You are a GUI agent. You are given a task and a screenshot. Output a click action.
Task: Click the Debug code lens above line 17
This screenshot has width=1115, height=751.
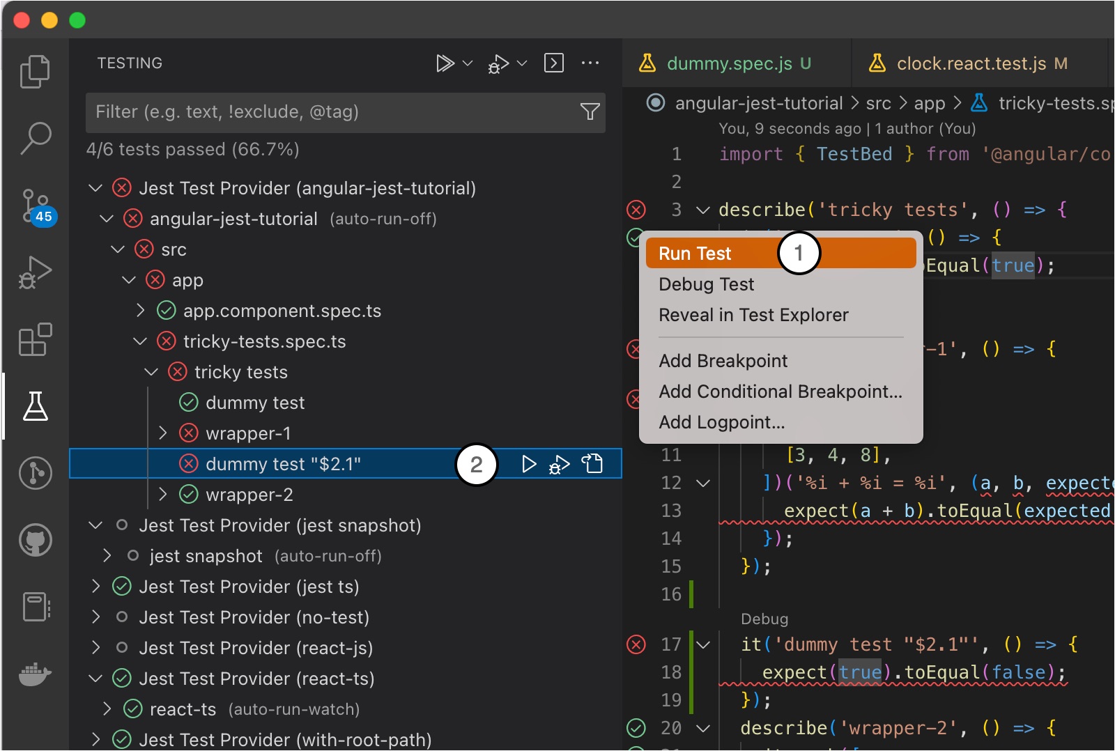[x=764, y=619]
